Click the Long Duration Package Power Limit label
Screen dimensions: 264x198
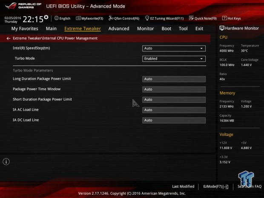tap(42, 79)
